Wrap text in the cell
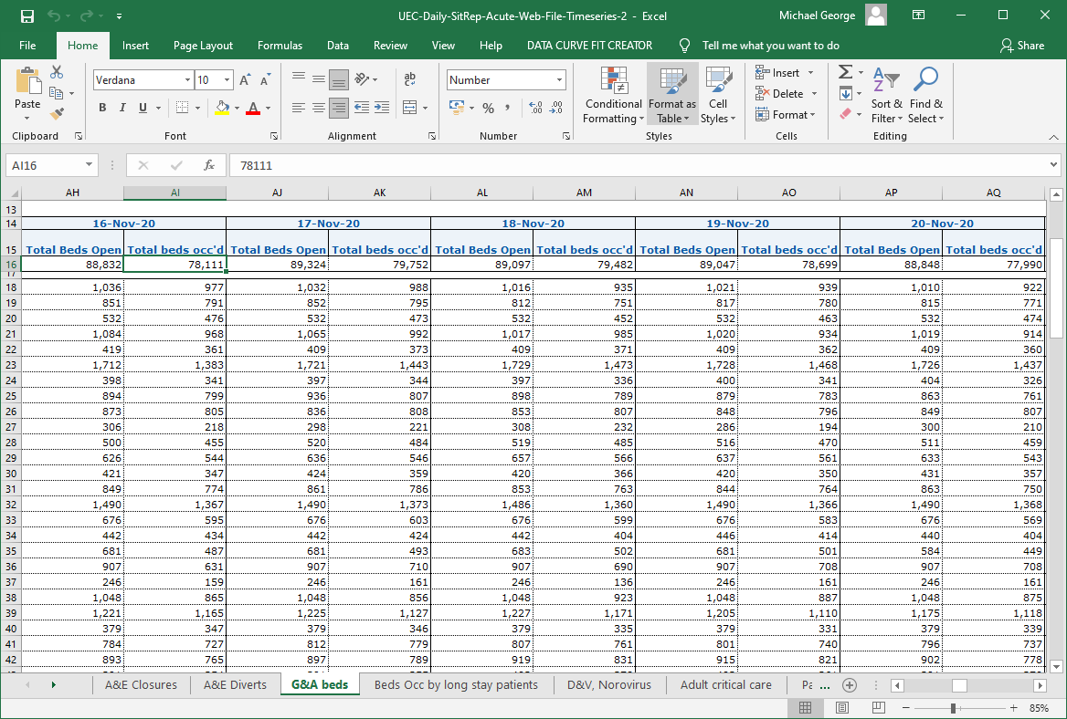The width and height of the screenshot is (1067, 719). pos(409,79)
